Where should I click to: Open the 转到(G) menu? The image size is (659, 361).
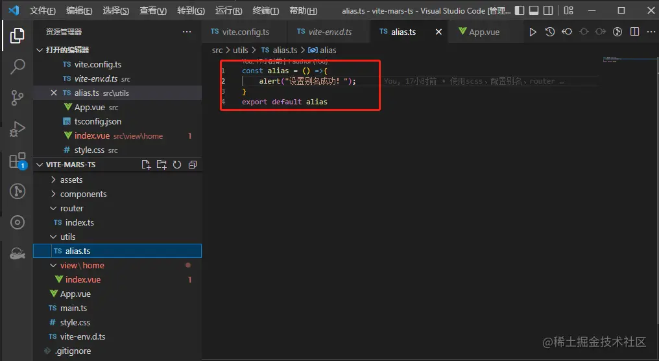(191, 10)
